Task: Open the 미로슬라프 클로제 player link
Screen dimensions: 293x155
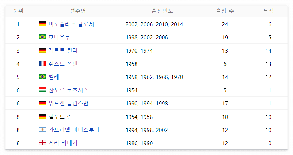Action: coord(71,24)
